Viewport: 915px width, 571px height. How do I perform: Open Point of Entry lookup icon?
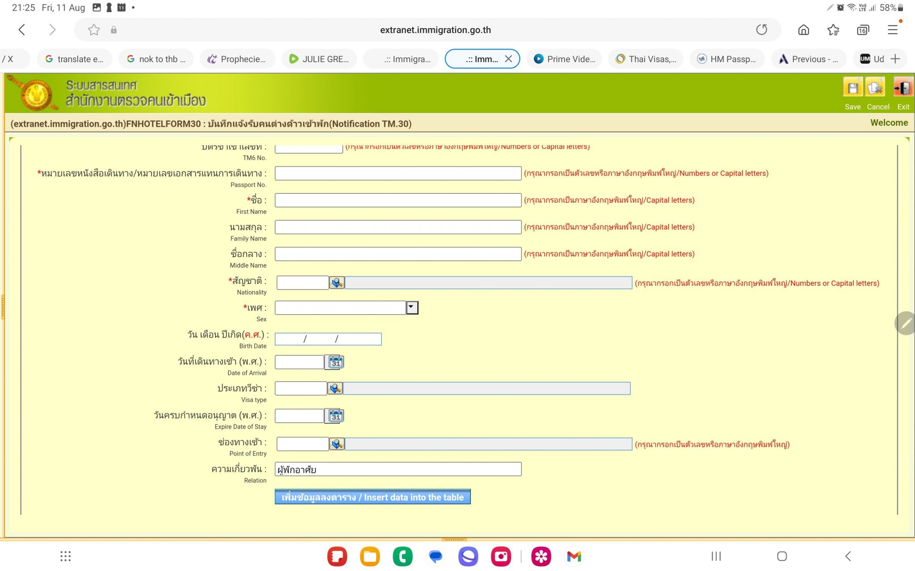(337, 444)
